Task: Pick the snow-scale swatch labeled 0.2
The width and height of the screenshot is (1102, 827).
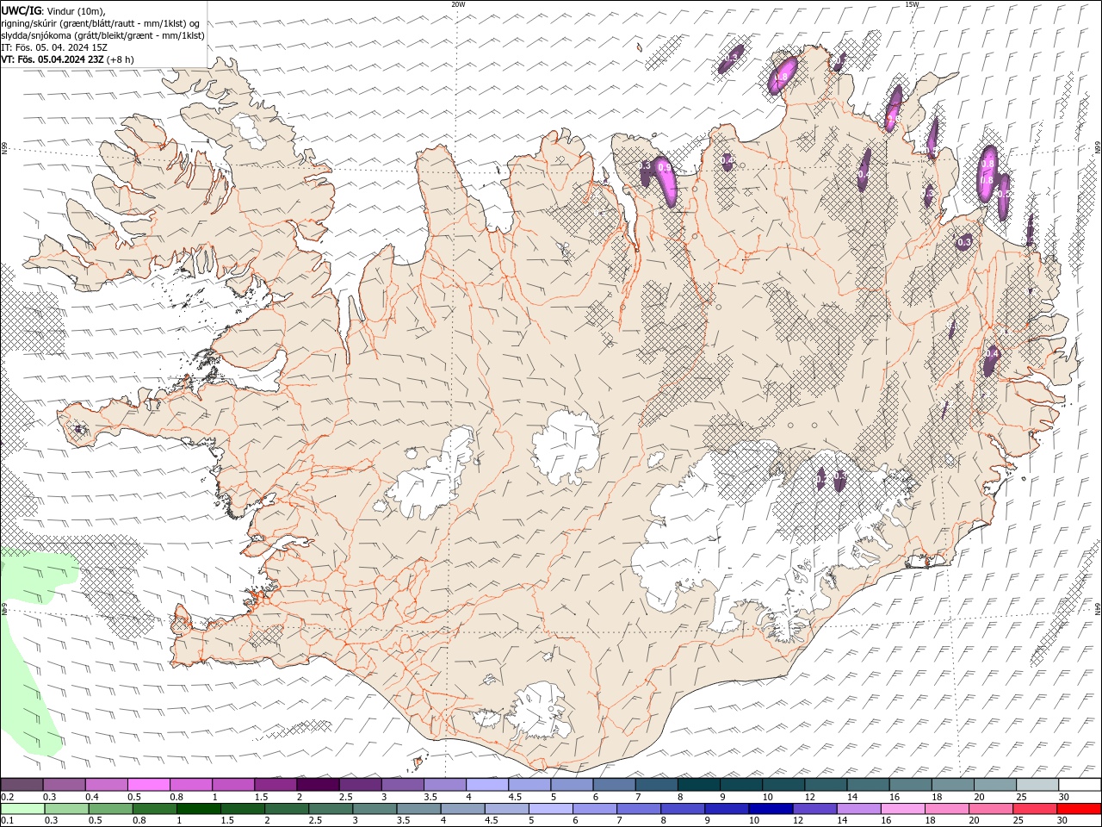Action: tap(22, 785)
